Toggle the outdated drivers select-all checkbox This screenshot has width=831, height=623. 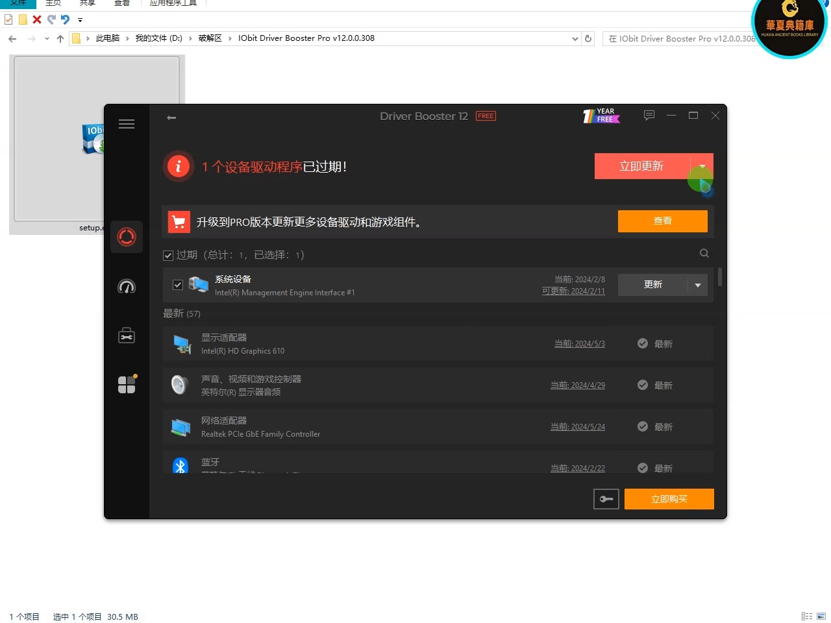[168, 256]
